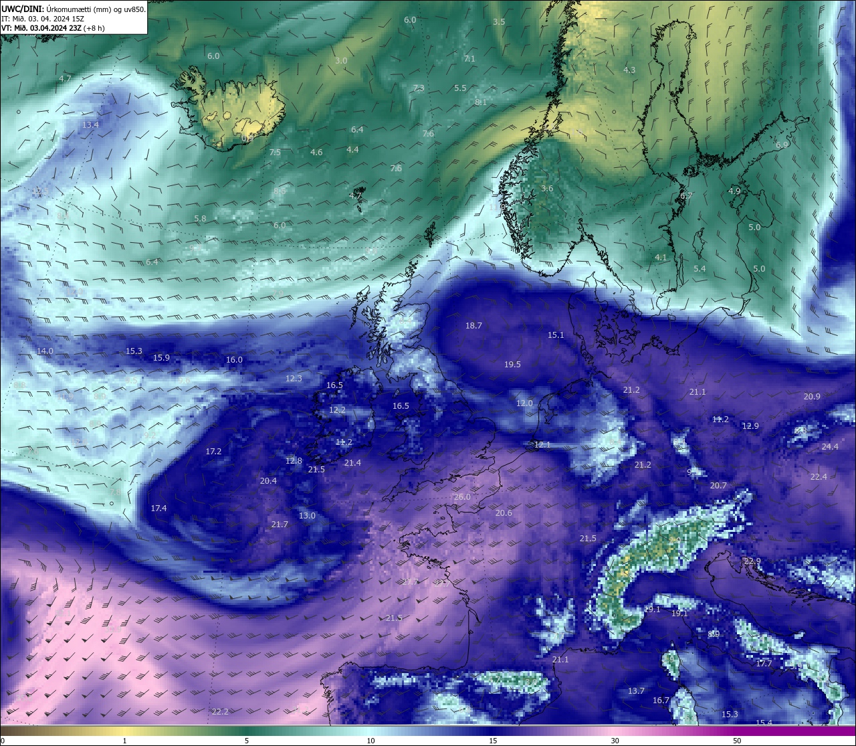Click the 12.1 value near the English Channel coast
Screen dimensions: 856x746
tap(542, 445)
